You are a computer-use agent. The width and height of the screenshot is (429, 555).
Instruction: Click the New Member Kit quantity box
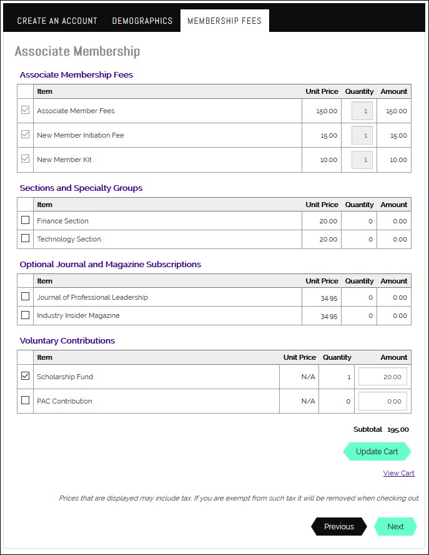(362, 160)
